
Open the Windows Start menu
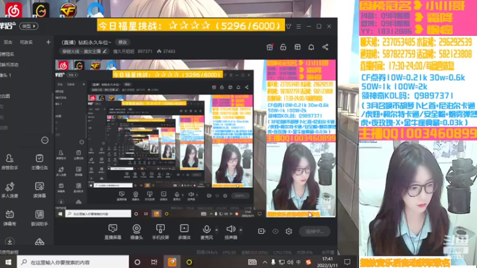tap(8, 262)
